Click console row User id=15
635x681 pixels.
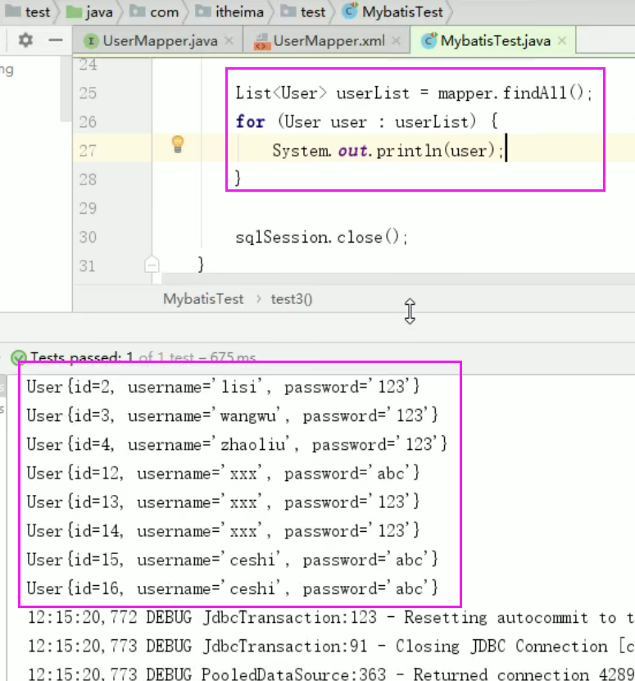coord(233,560)
